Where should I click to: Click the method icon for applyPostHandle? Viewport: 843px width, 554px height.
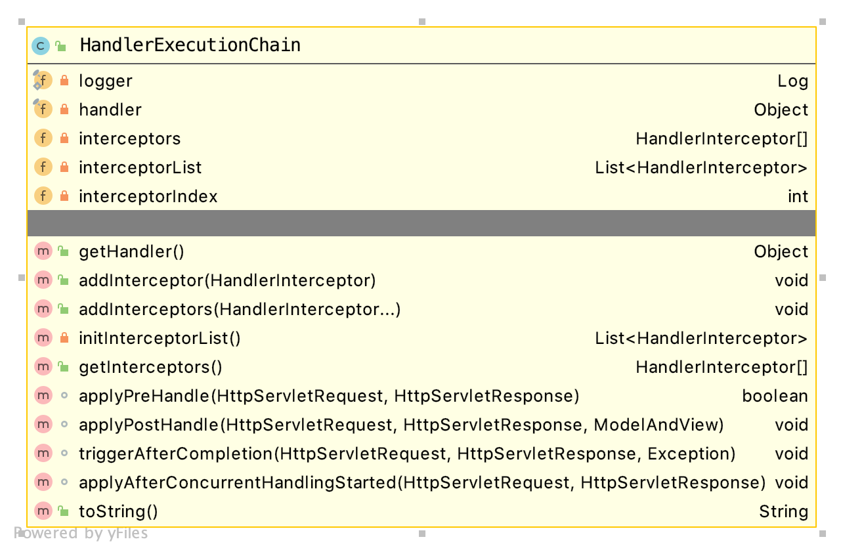43,425
